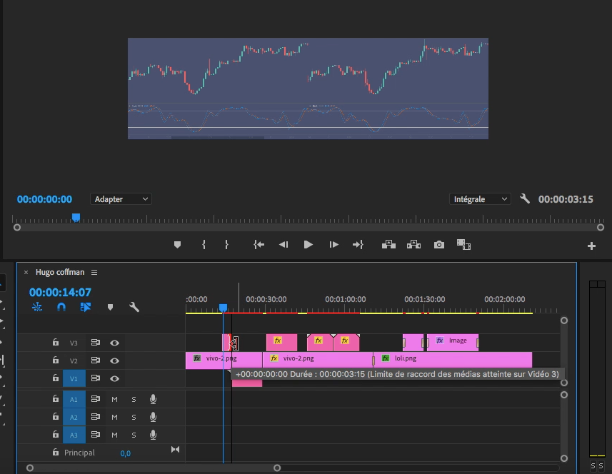Toggle timeline snapping magnet icon
The height and width of the screenshot is (474, 612).
click(x=61, y=307)
